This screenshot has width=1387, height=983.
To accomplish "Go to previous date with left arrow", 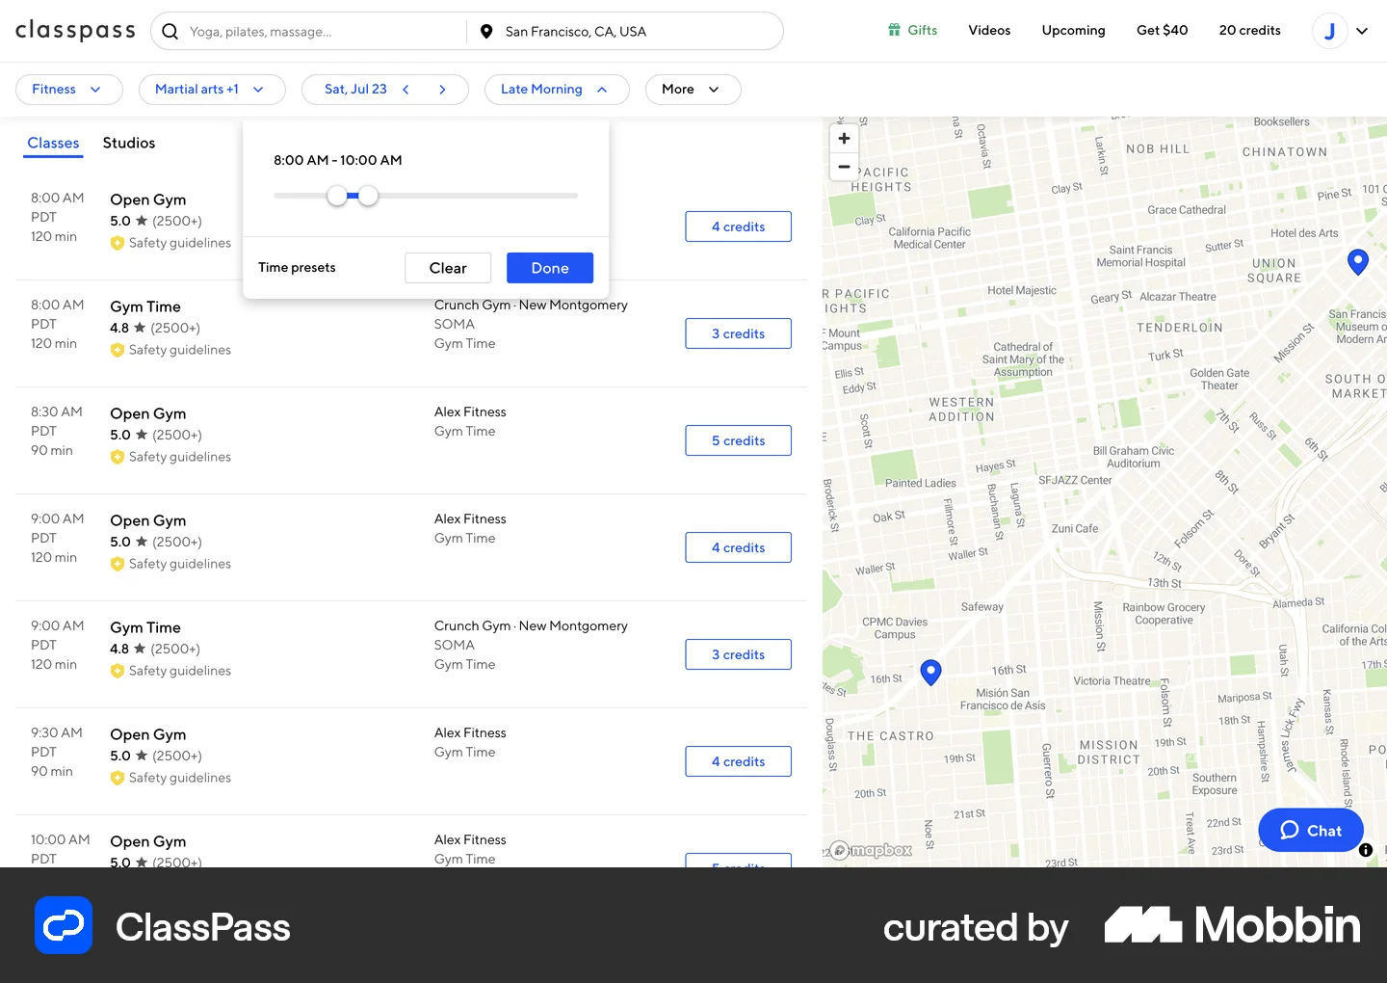I will tap(406, 90).
